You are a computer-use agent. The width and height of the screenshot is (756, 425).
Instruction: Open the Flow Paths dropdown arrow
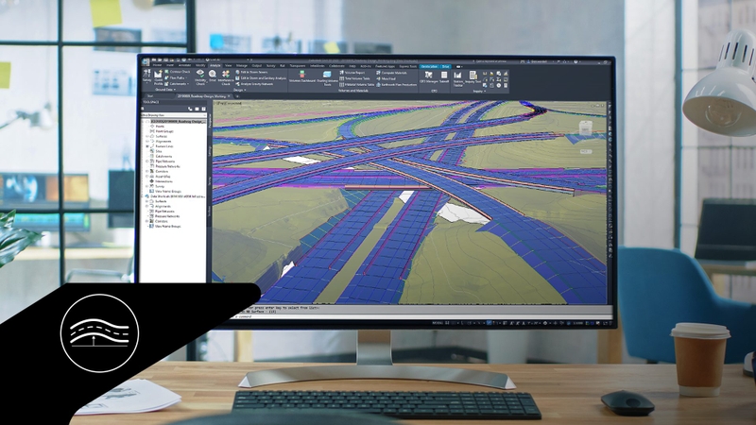pos(186,77)
